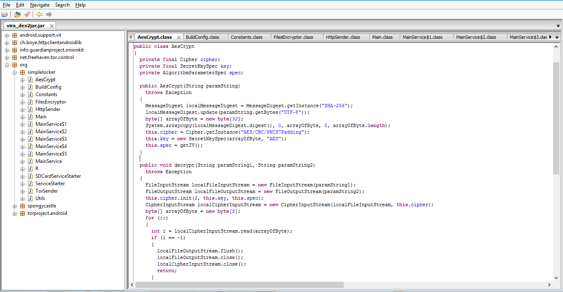Expand the torproject.android package node

[x=15, y=213]
